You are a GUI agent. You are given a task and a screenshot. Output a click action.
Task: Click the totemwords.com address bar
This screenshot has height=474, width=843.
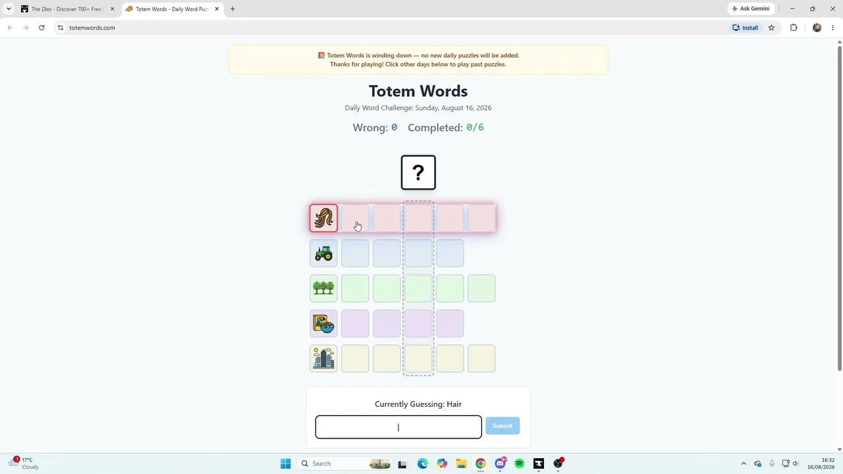395,28
